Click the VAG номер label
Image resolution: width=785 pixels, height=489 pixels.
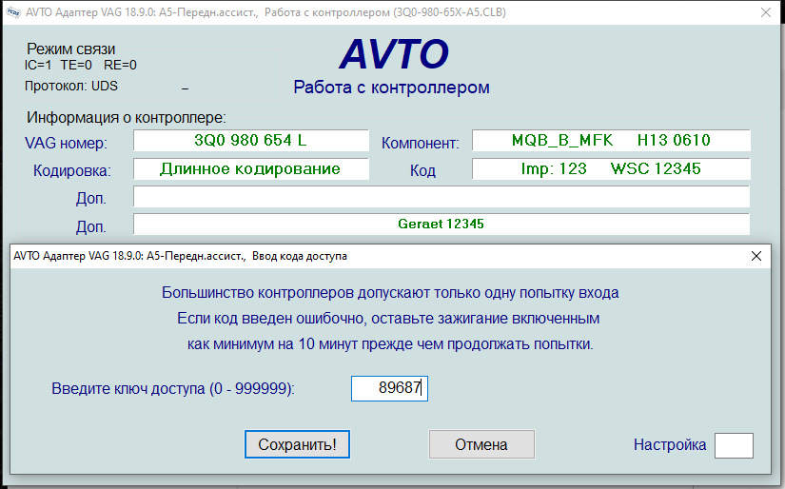(66, 143)
